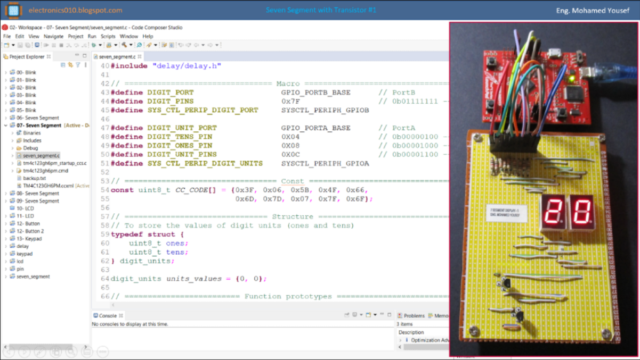
Task: Click the Save toolbar icon
Action: [20, 45]
